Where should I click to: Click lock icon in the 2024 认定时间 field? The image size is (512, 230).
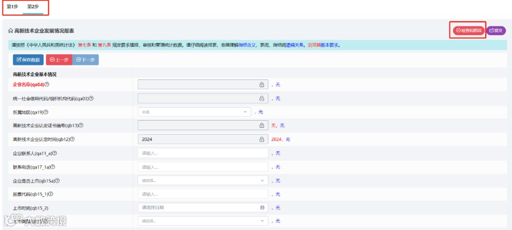coord(262,140)
